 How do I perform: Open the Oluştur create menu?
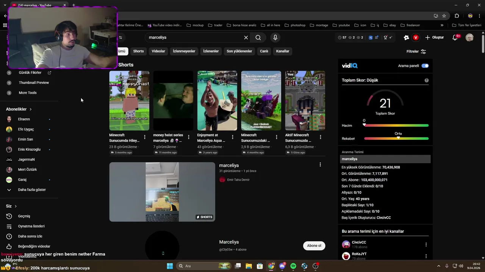click(x=434, y=37)
